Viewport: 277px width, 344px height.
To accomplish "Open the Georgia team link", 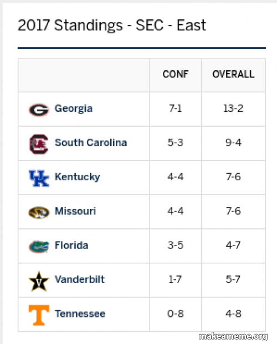I will click(x=74, y=108).
